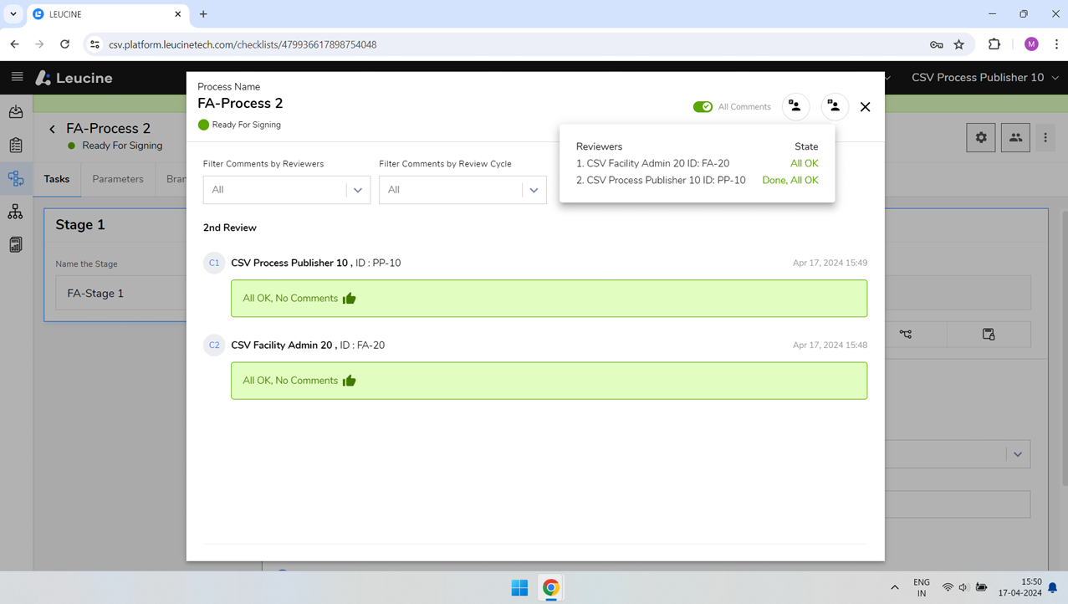Image resolution: width=1068 pixels, height=604 pixels.
Task: Open the taskbar volume control
Action: (x=964, y=587)
